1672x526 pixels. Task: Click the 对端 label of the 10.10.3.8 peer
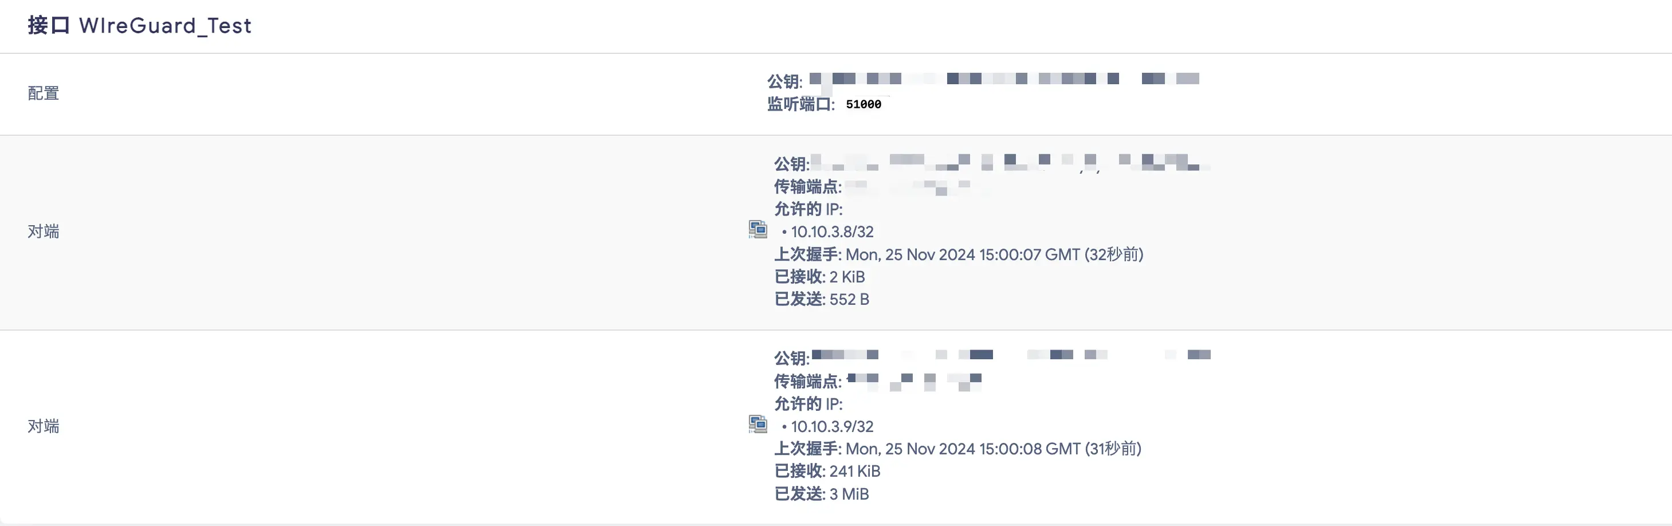coord(44,232)
